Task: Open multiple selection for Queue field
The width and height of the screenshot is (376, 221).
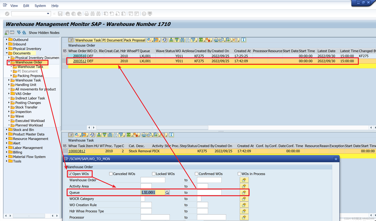Action: point(244,193)
